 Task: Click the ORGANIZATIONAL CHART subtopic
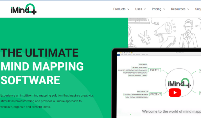[x=137, y=76]
